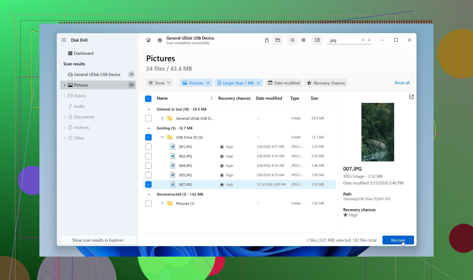This screenshot has height=280, width=473.
Task: Expand Pictures in the sidebar
Action: point(64,85)
